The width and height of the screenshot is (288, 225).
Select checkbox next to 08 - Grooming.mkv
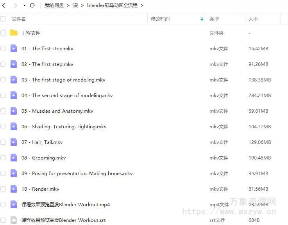[x=3, y=158]
